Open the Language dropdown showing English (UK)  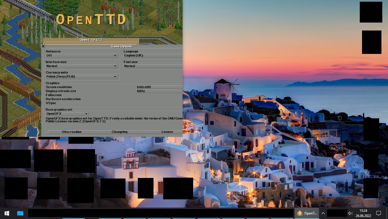[x=153, y=55]
